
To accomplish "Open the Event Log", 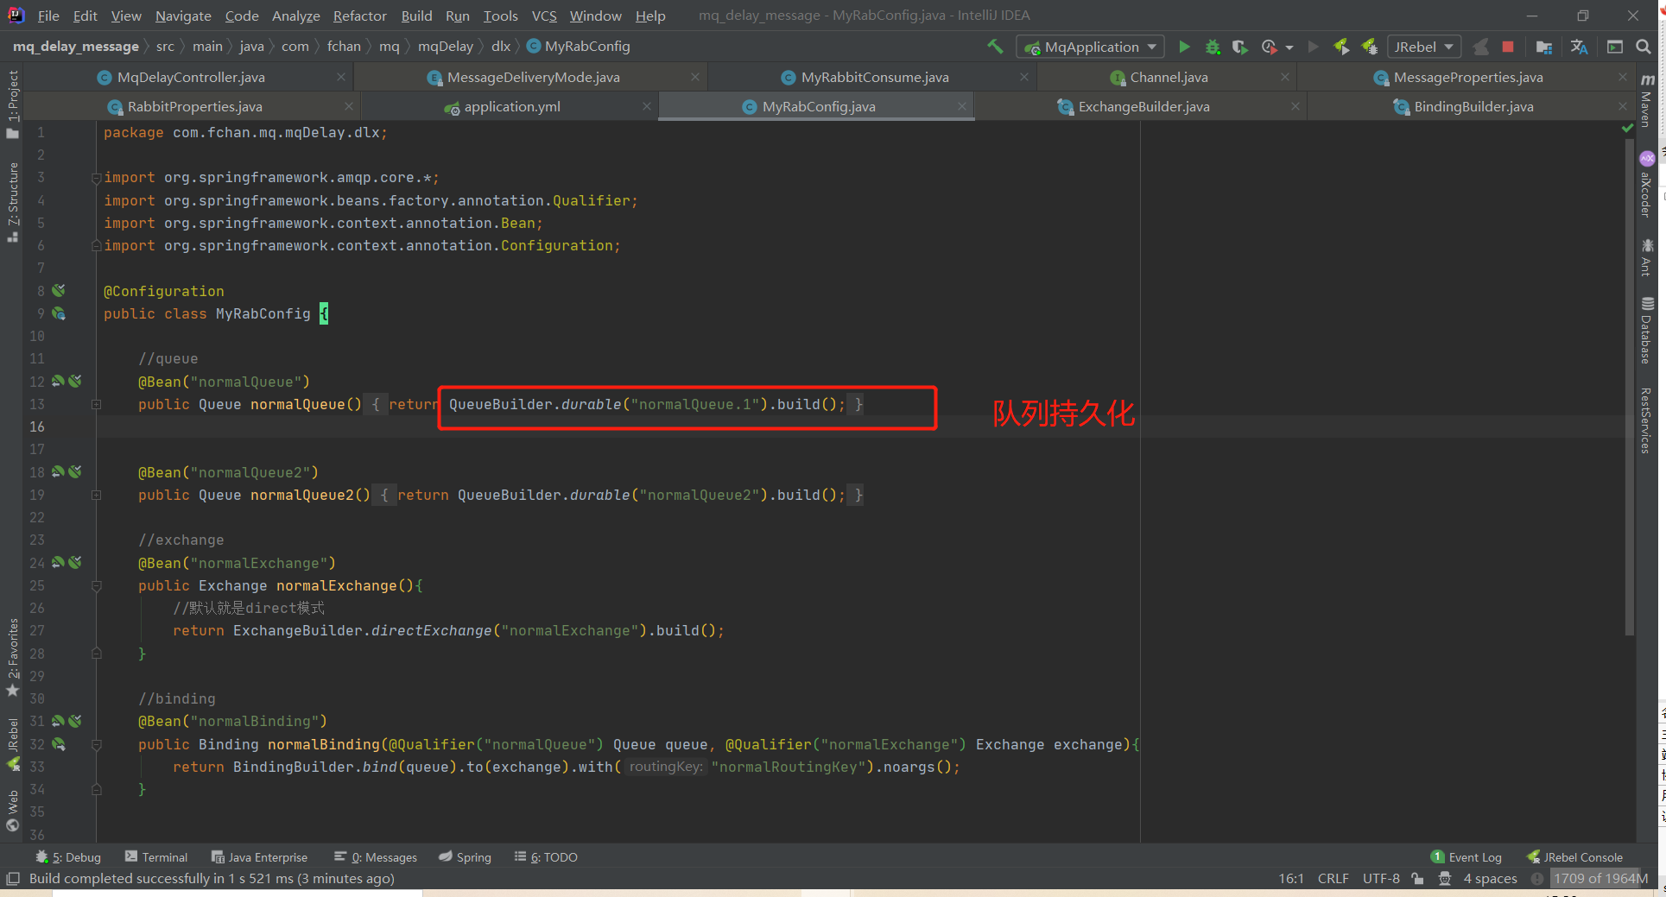I will point(1466,856).
